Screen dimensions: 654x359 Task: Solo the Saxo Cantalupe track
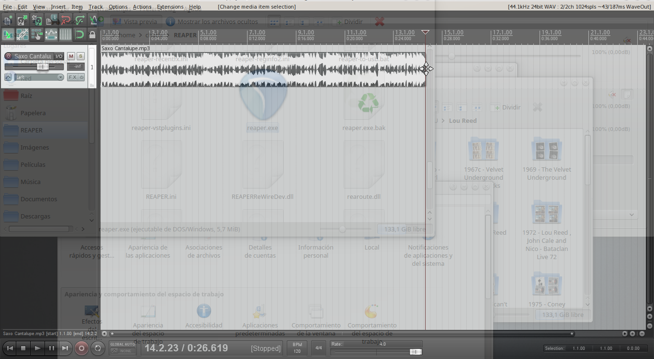[80, 56]
